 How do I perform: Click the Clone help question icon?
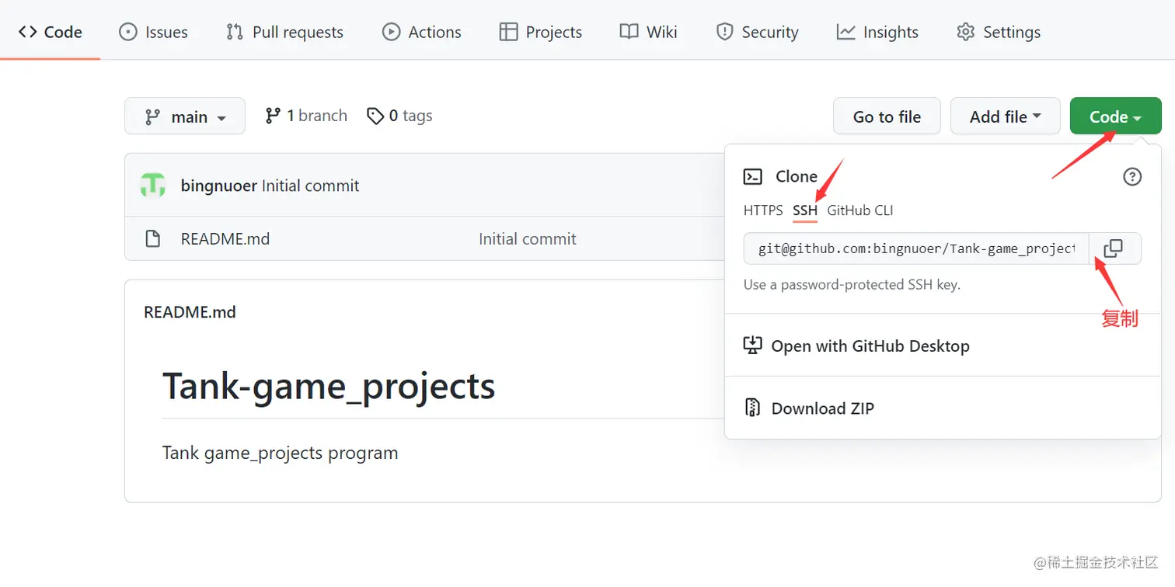point(1132,177)
